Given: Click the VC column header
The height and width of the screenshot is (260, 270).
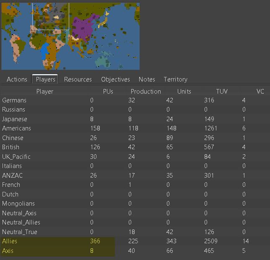Looking at the screenshot, I should pyautogui.click(x=260, y=91).
